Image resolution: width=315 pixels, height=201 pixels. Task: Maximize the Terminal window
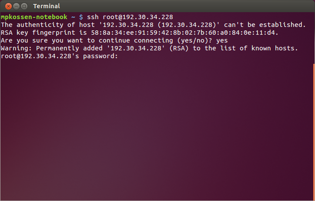24,7
